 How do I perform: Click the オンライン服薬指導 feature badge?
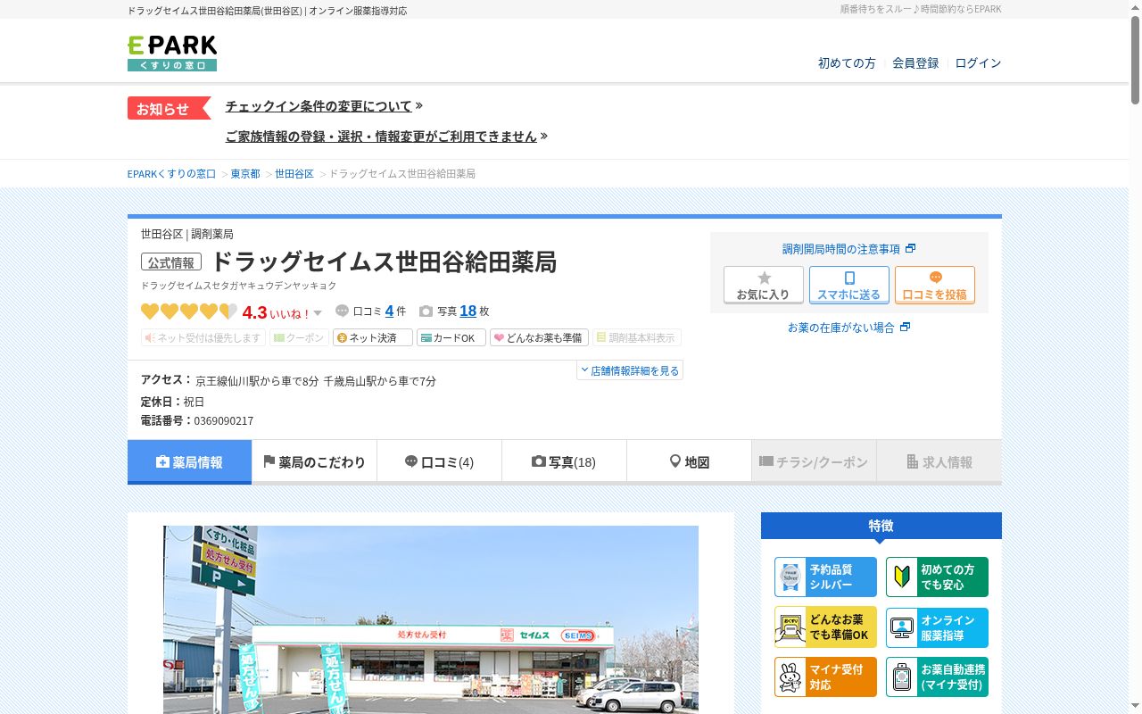click(937, 627)
